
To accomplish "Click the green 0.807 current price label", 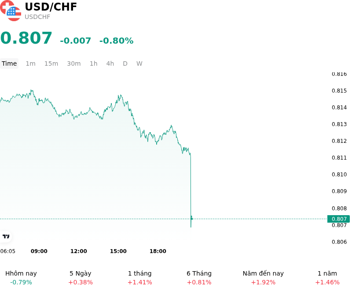I will coord(338,219).
